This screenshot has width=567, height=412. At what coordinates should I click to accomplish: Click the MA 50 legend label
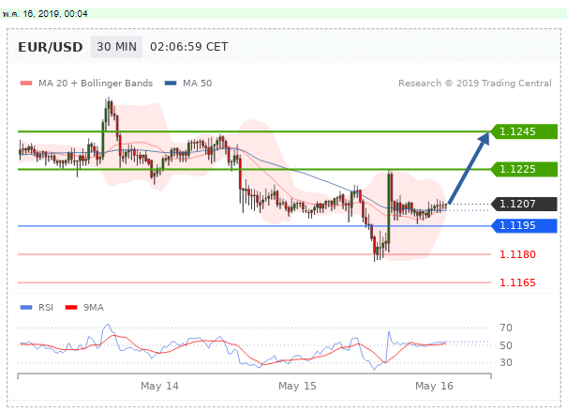[x=197, y=84]
